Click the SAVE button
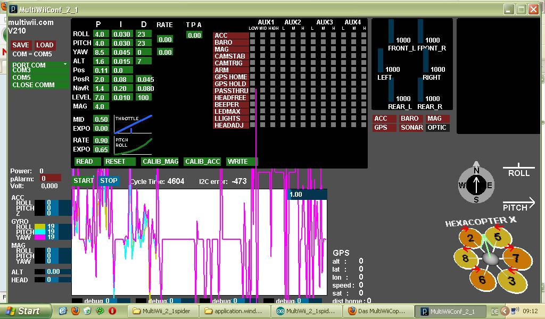Image resolution: width=545 pixels, height=319 pixels. point(21,45)
